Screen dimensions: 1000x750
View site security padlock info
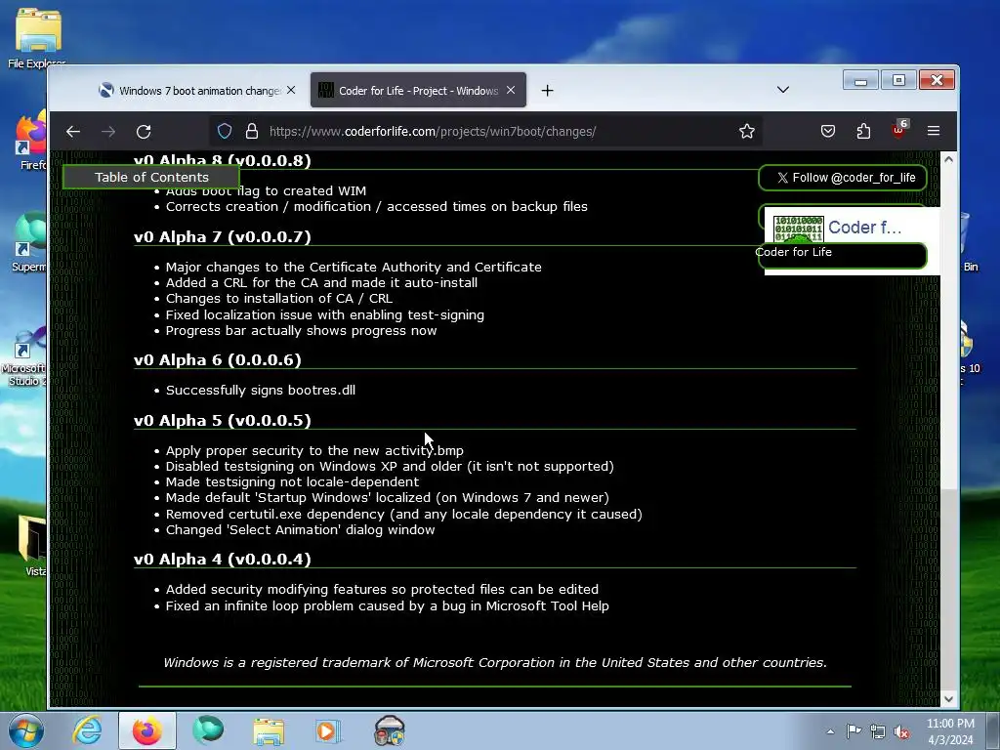252,132
